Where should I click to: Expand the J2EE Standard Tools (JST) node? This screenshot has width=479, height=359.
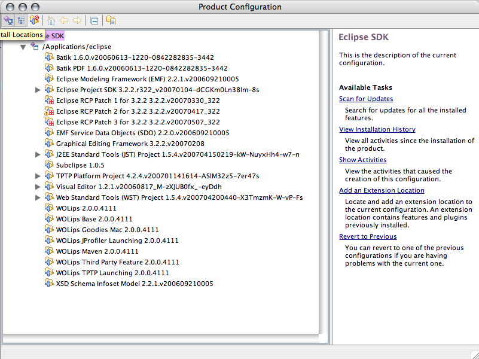coord(38,154)
